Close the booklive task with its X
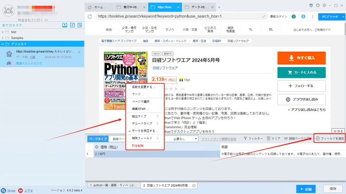 (79, 52)
